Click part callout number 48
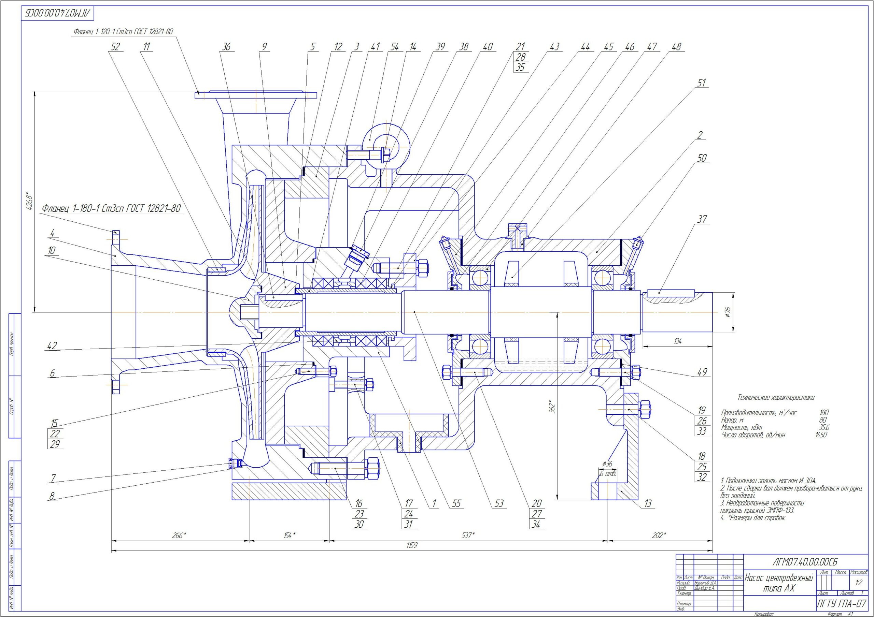The height and width of the screenshot is (617, 874). 676,46
